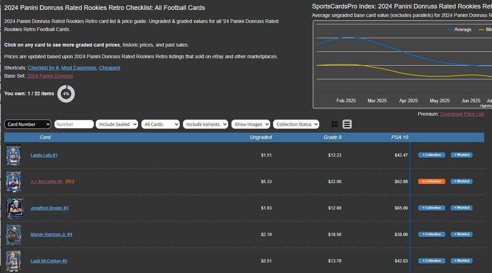Expand the Include Variants dropdown
The width and height of the screenshot is (492, 273).
206,124
